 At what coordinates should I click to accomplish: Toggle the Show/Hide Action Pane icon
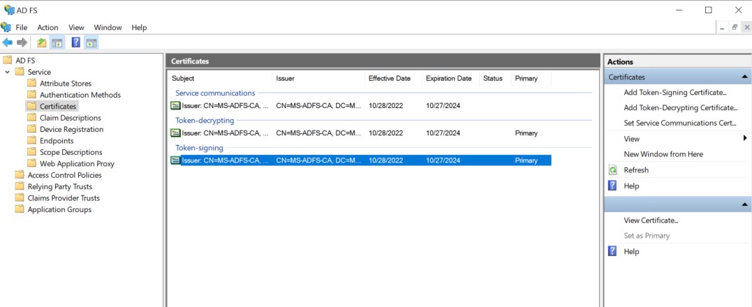pos(91,43)
